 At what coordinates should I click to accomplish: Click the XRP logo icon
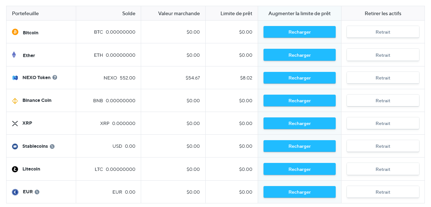pyautogui.click(x=15, y=124)
